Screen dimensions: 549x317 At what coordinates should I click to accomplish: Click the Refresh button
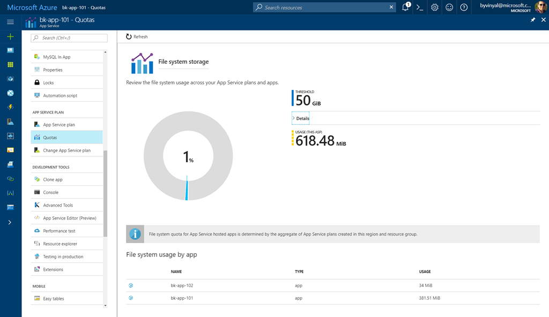tap(137, 37)
